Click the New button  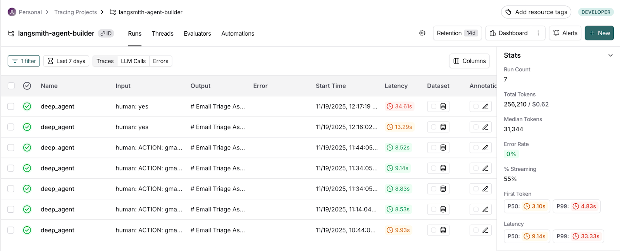(x=599, y=33)
